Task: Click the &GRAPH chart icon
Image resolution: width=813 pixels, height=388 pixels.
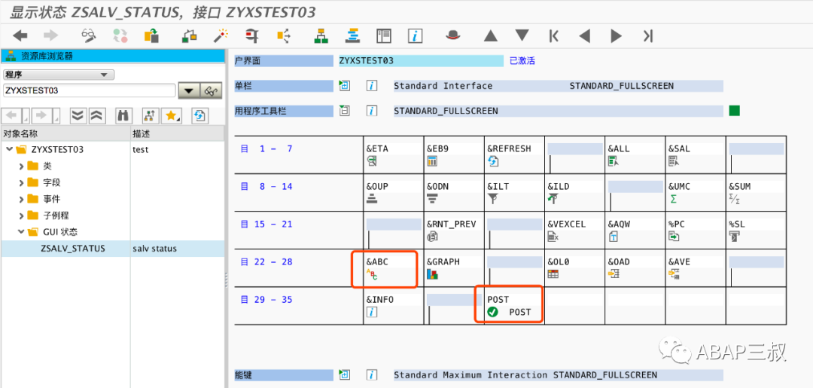Action: (432, 275)
